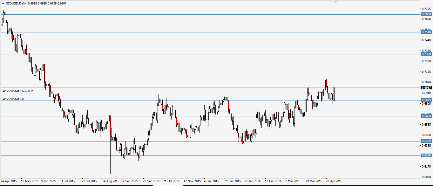Image resolution: width=433 pixels, height=186 pixels.
Task: Click the 20 Apr 2016 date label
Action: click(334, 181)
